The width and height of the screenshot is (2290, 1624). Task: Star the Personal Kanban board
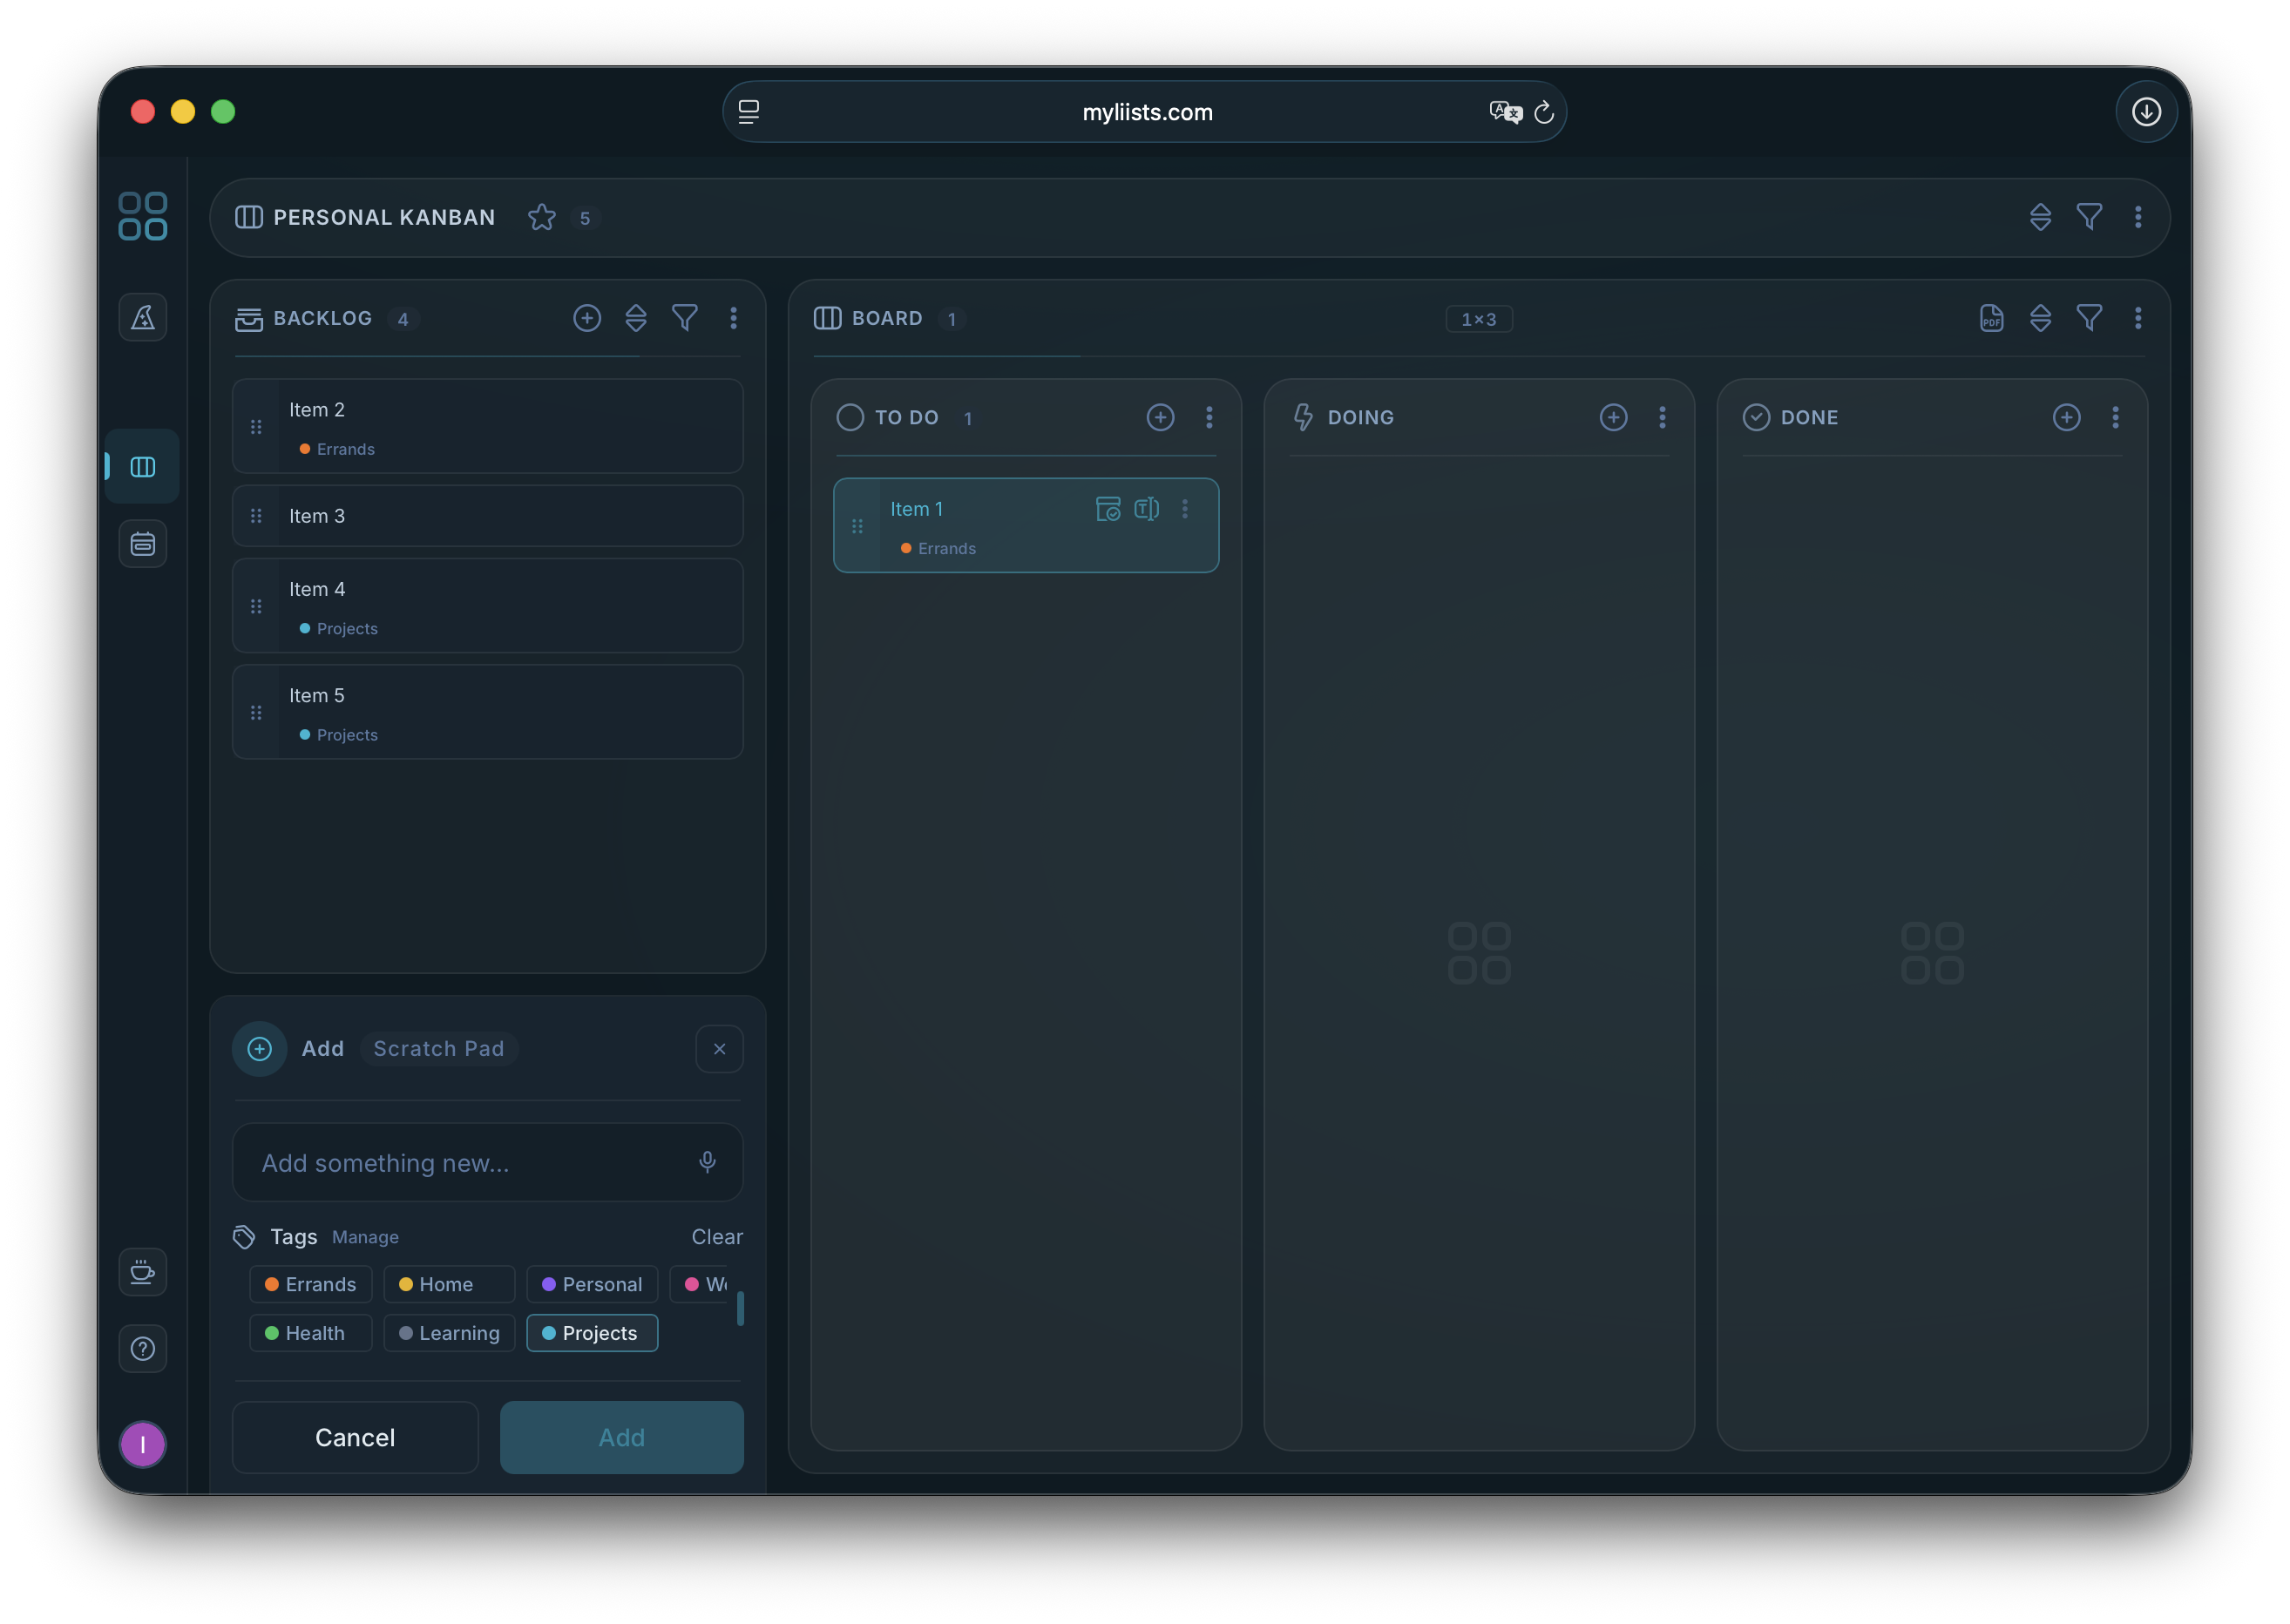541,218
